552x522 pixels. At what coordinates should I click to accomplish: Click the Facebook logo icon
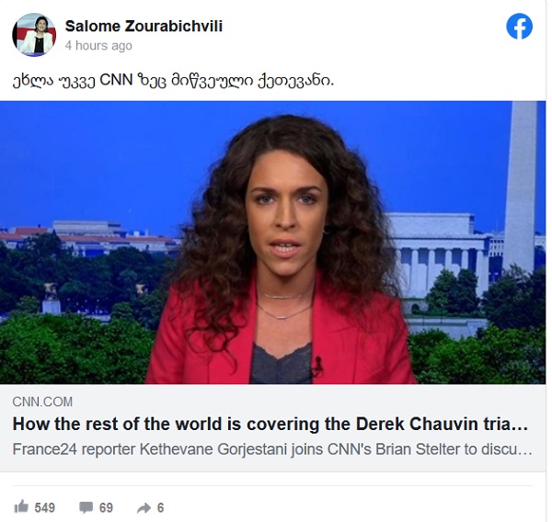pos(519,27)
